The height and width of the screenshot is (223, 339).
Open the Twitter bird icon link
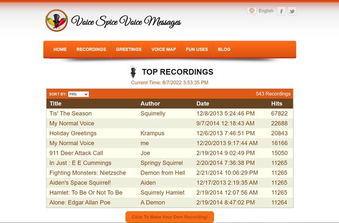pyautogui.click(x=292, y=11)
